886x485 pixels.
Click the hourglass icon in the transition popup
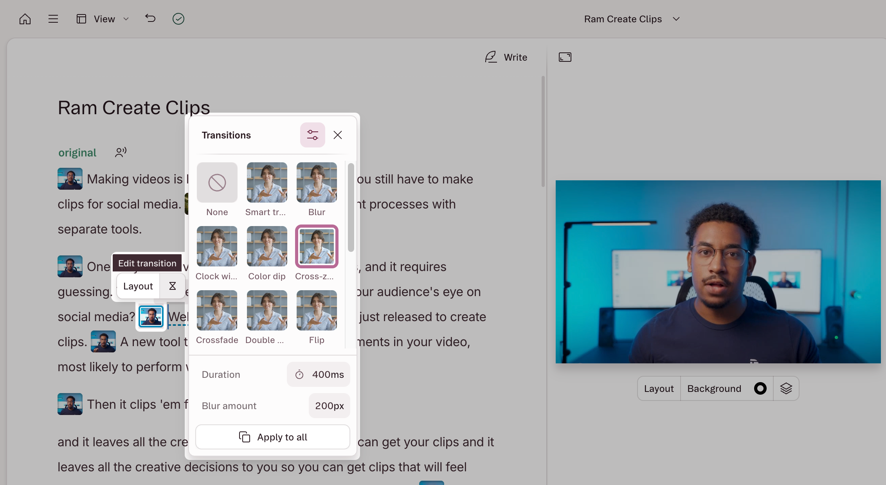(172, 286)
